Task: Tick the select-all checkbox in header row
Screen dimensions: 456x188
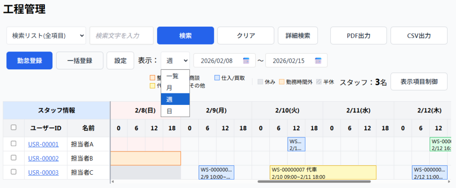Action: click(14, 128)
